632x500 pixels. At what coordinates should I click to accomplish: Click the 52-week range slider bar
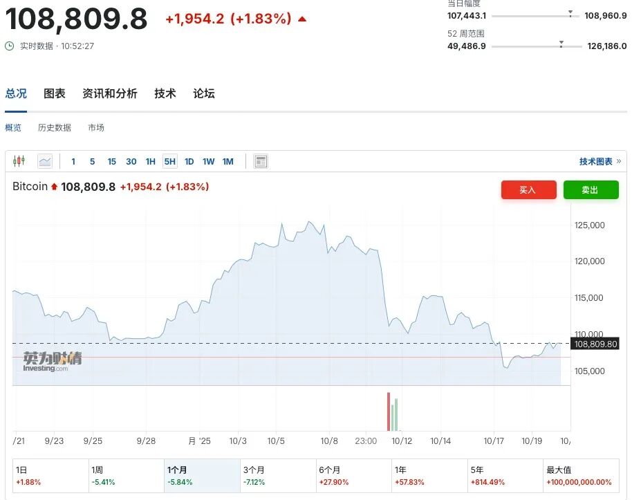536,45
